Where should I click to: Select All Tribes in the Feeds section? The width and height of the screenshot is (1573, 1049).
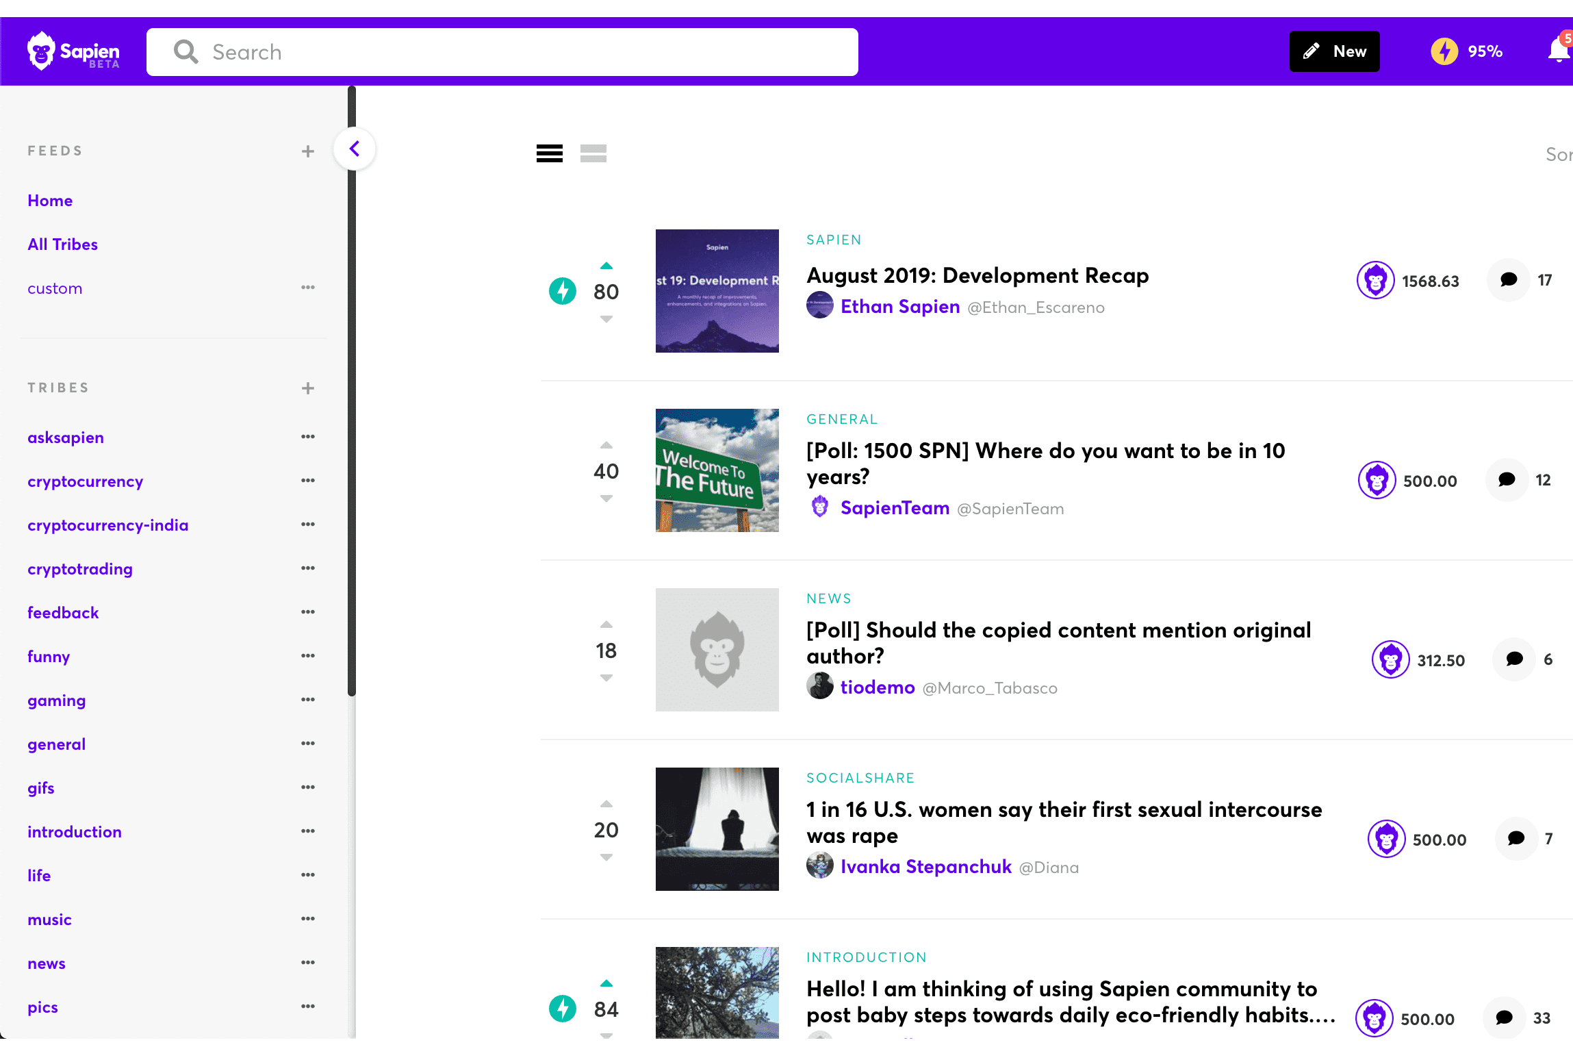[x=62, y=244]
